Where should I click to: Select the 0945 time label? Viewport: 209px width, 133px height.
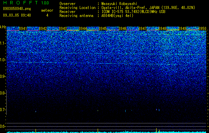103,29
